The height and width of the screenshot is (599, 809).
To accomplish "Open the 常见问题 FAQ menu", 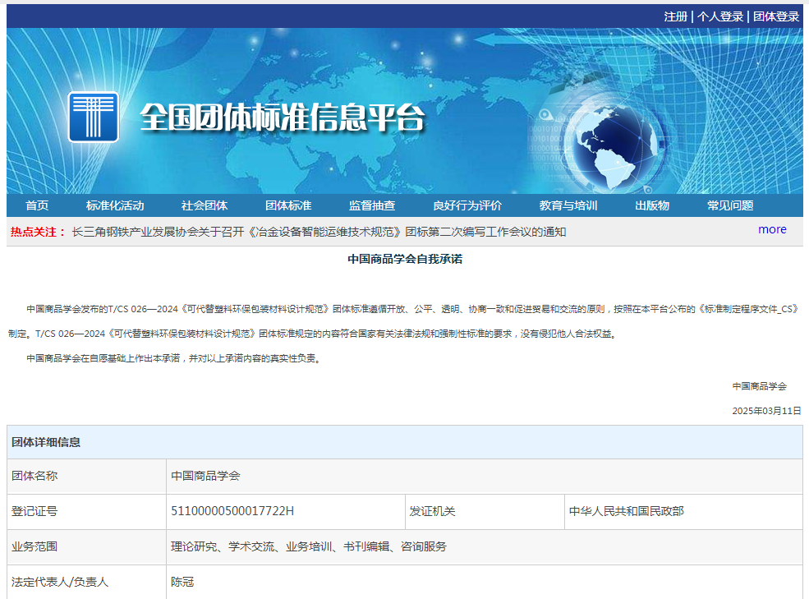I will coord(730,205).
